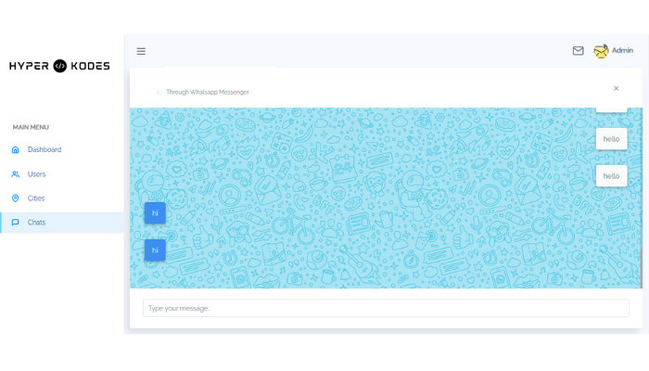Select Cities in the main menu
The width and height of the screenshot is (649, 371).
click(x=36, y=198)
